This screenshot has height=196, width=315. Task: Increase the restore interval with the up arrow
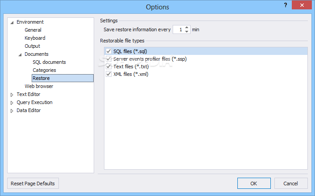(187, 28)
